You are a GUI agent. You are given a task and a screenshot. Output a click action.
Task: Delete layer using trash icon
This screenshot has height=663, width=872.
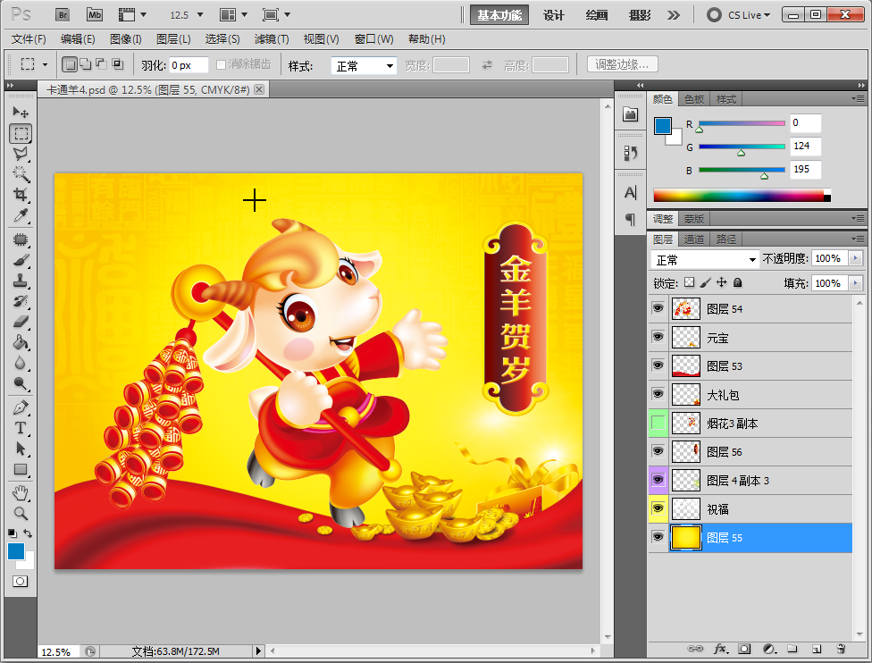pyautogui.click(x=841, y=649)
